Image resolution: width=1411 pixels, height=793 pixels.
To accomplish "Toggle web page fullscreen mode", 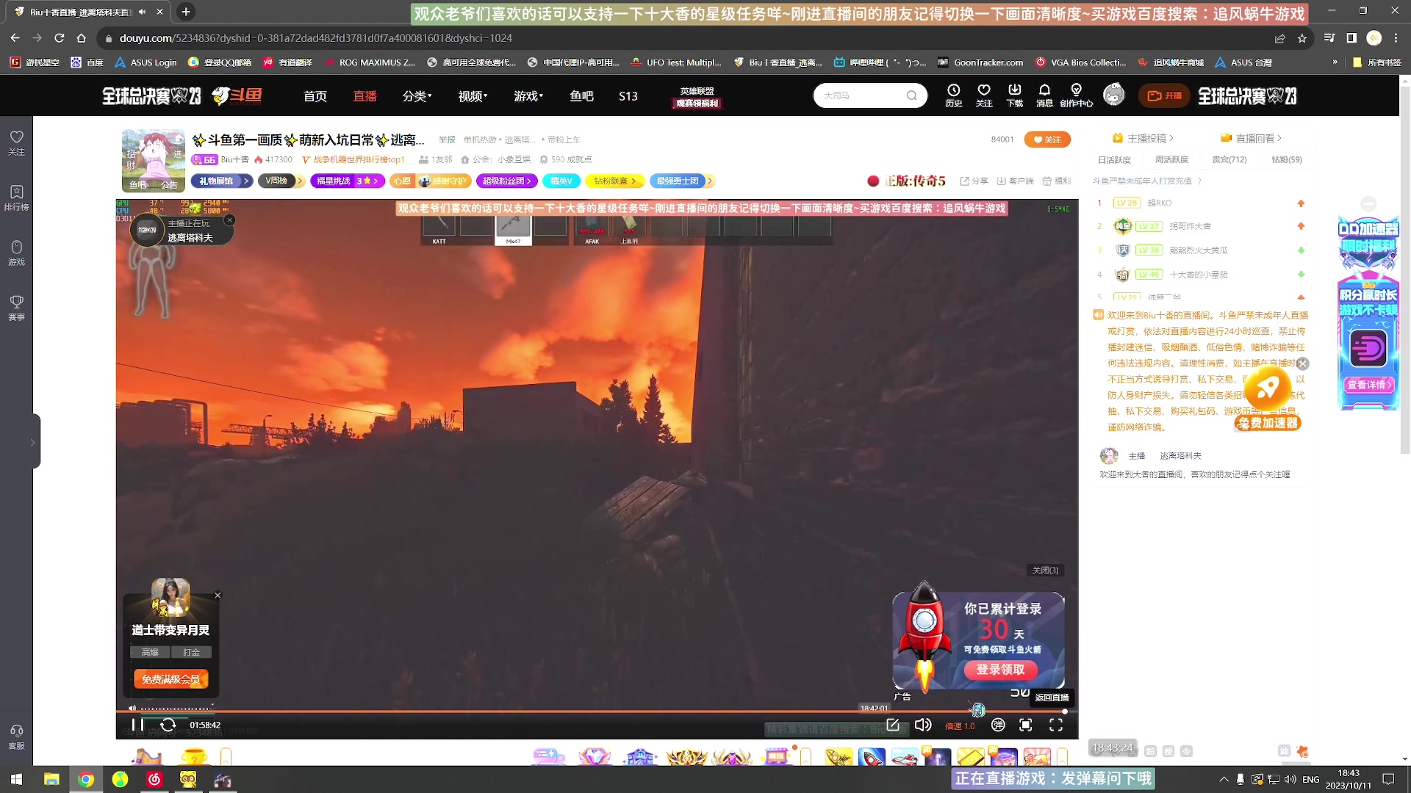I will pos(1026,725).
